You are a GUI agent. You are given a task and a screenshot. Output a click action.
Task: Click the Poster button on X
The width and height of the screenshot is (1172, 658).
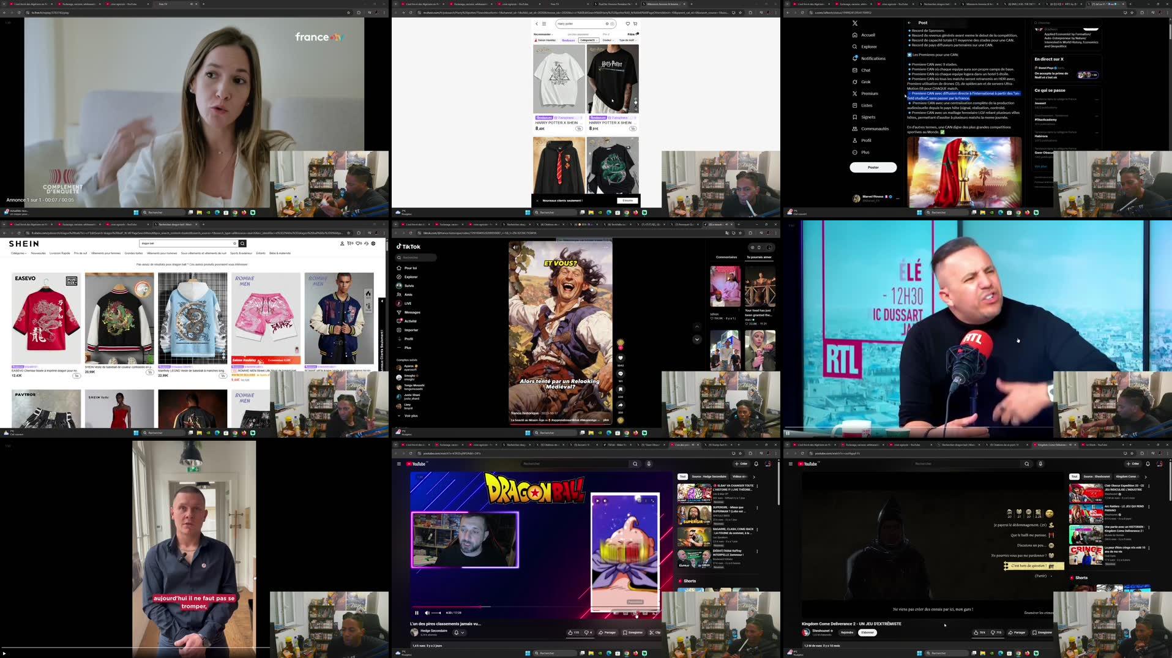coord(873,167)
